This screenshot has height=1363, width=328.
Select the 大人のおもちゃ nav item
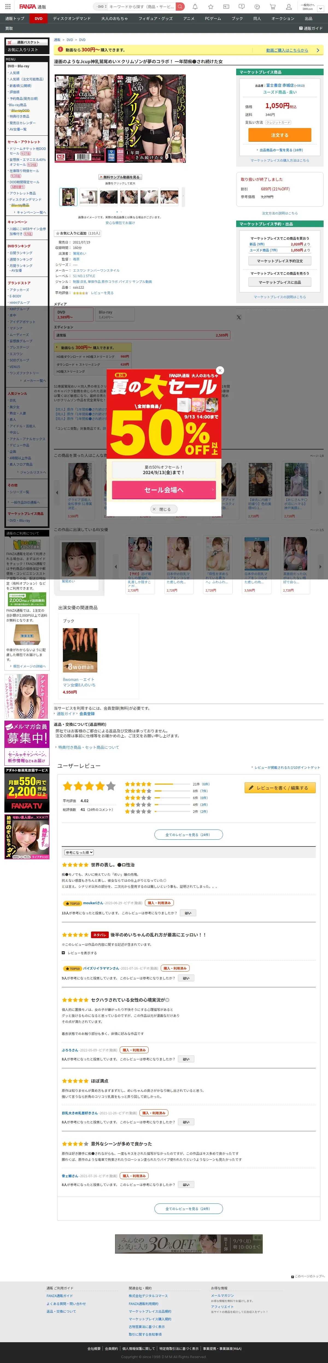(114, 19)
